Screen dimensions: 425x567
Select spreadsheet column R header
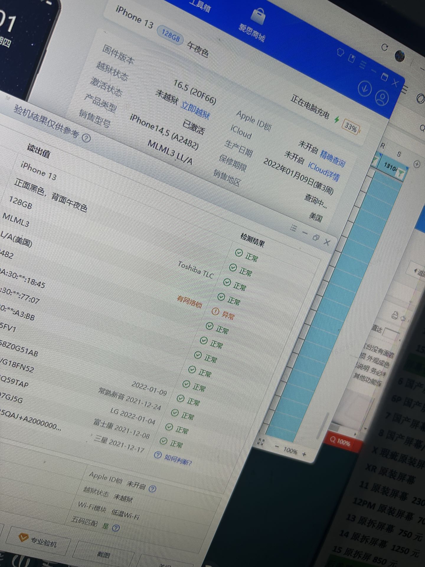coord(383,146)
